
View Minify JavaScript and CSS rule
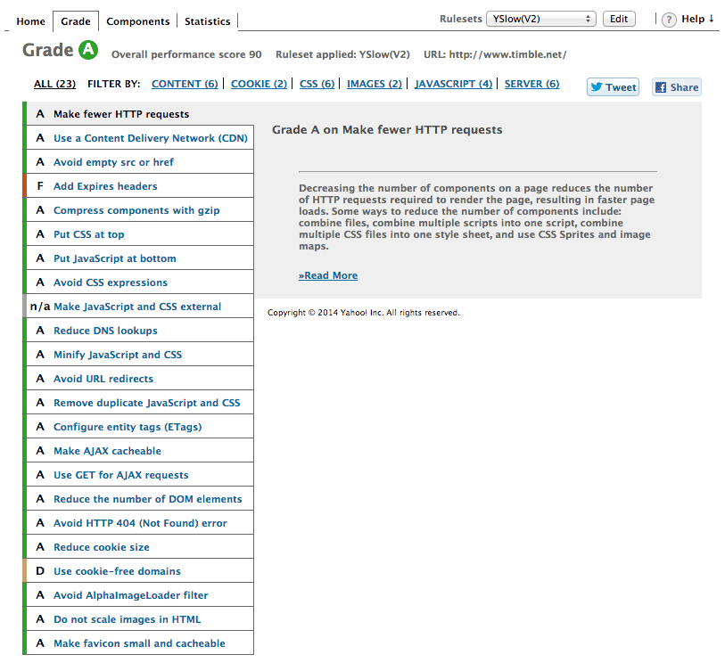pyautogui.click(x=140, y=354)
